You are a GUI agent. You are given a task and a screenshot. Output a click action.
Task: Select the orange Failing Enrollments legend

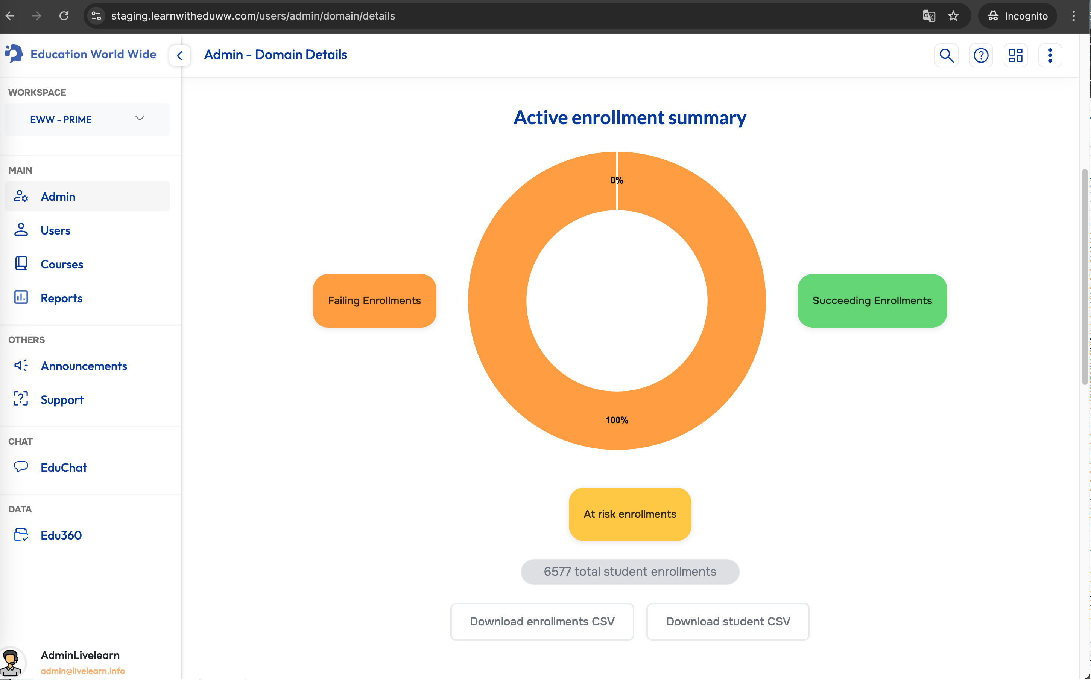click(374, 300)
